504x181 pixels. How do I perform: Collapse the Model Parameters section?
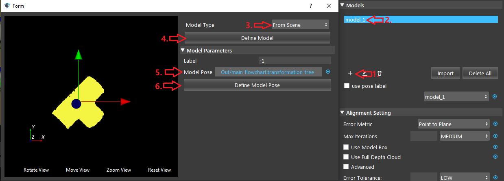pos(183,50)
